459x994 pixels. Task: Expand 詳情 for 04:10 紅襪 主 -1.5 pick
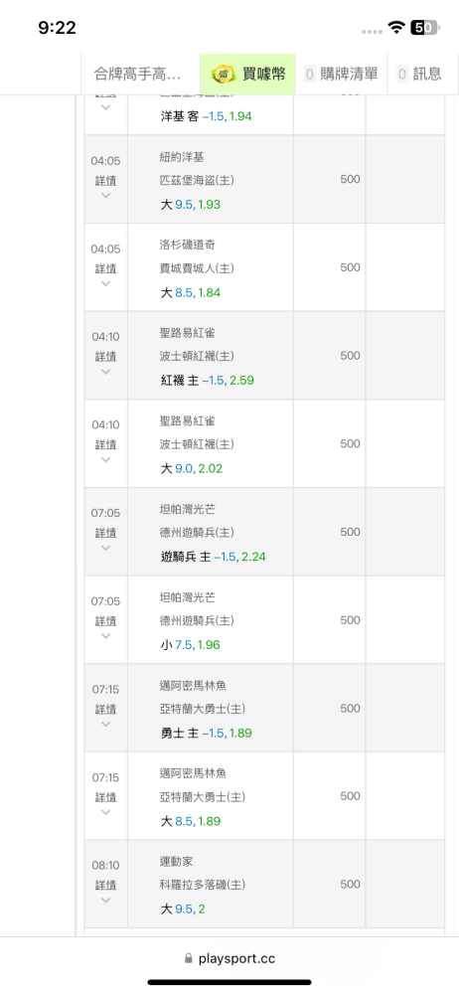click(x=106, y=357)
